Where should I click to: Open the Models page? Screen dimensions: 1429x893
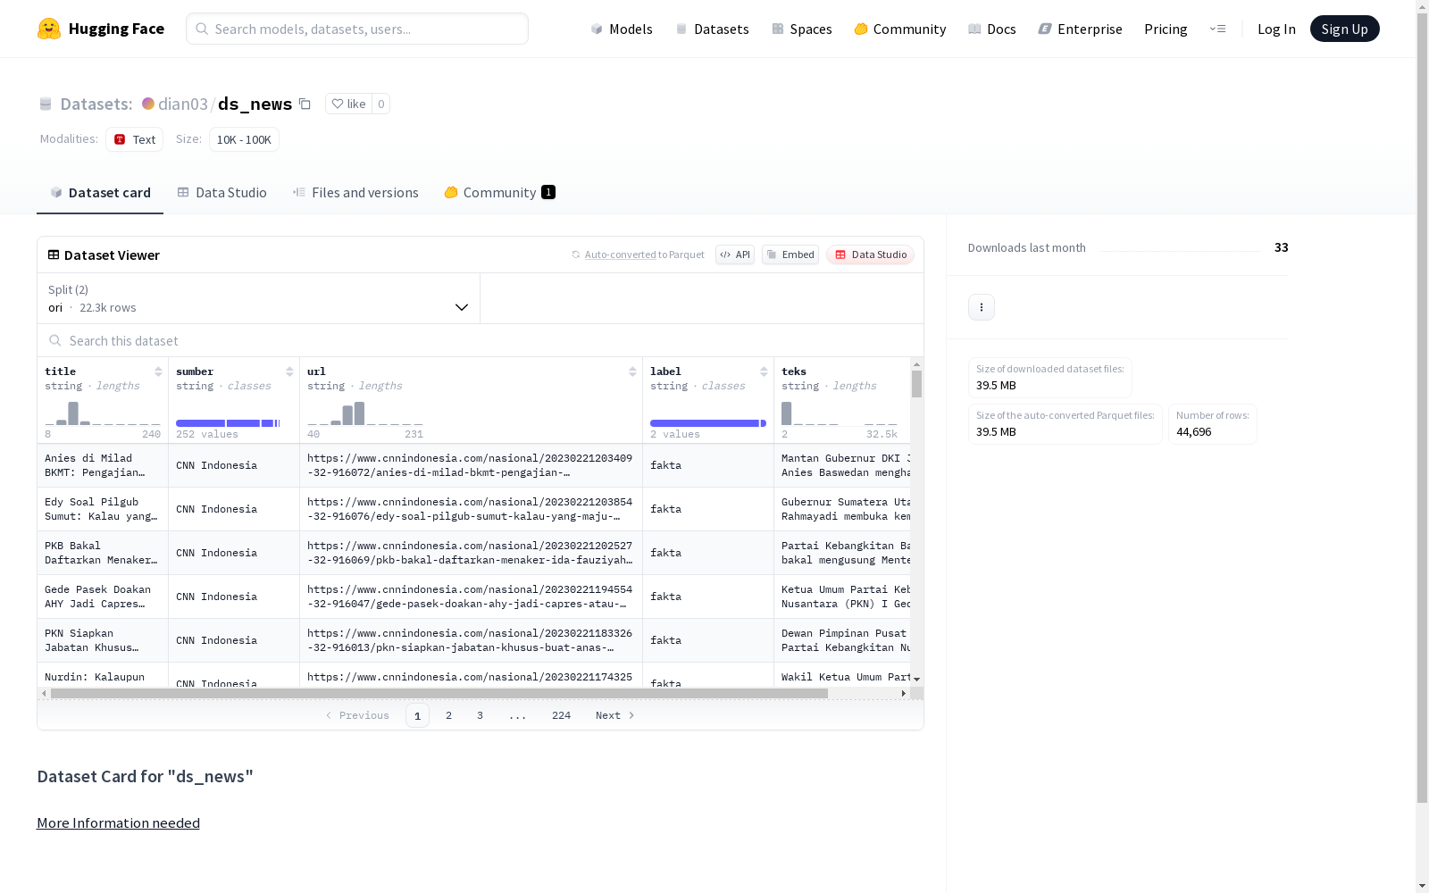click(622, 29)
